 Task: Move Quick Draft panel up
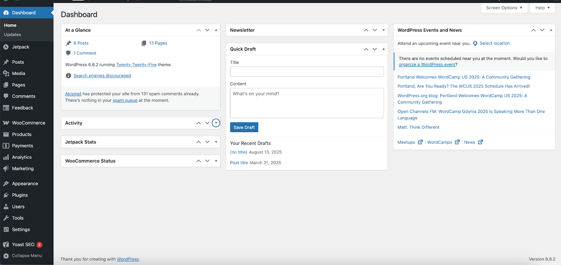pos(366,49)
